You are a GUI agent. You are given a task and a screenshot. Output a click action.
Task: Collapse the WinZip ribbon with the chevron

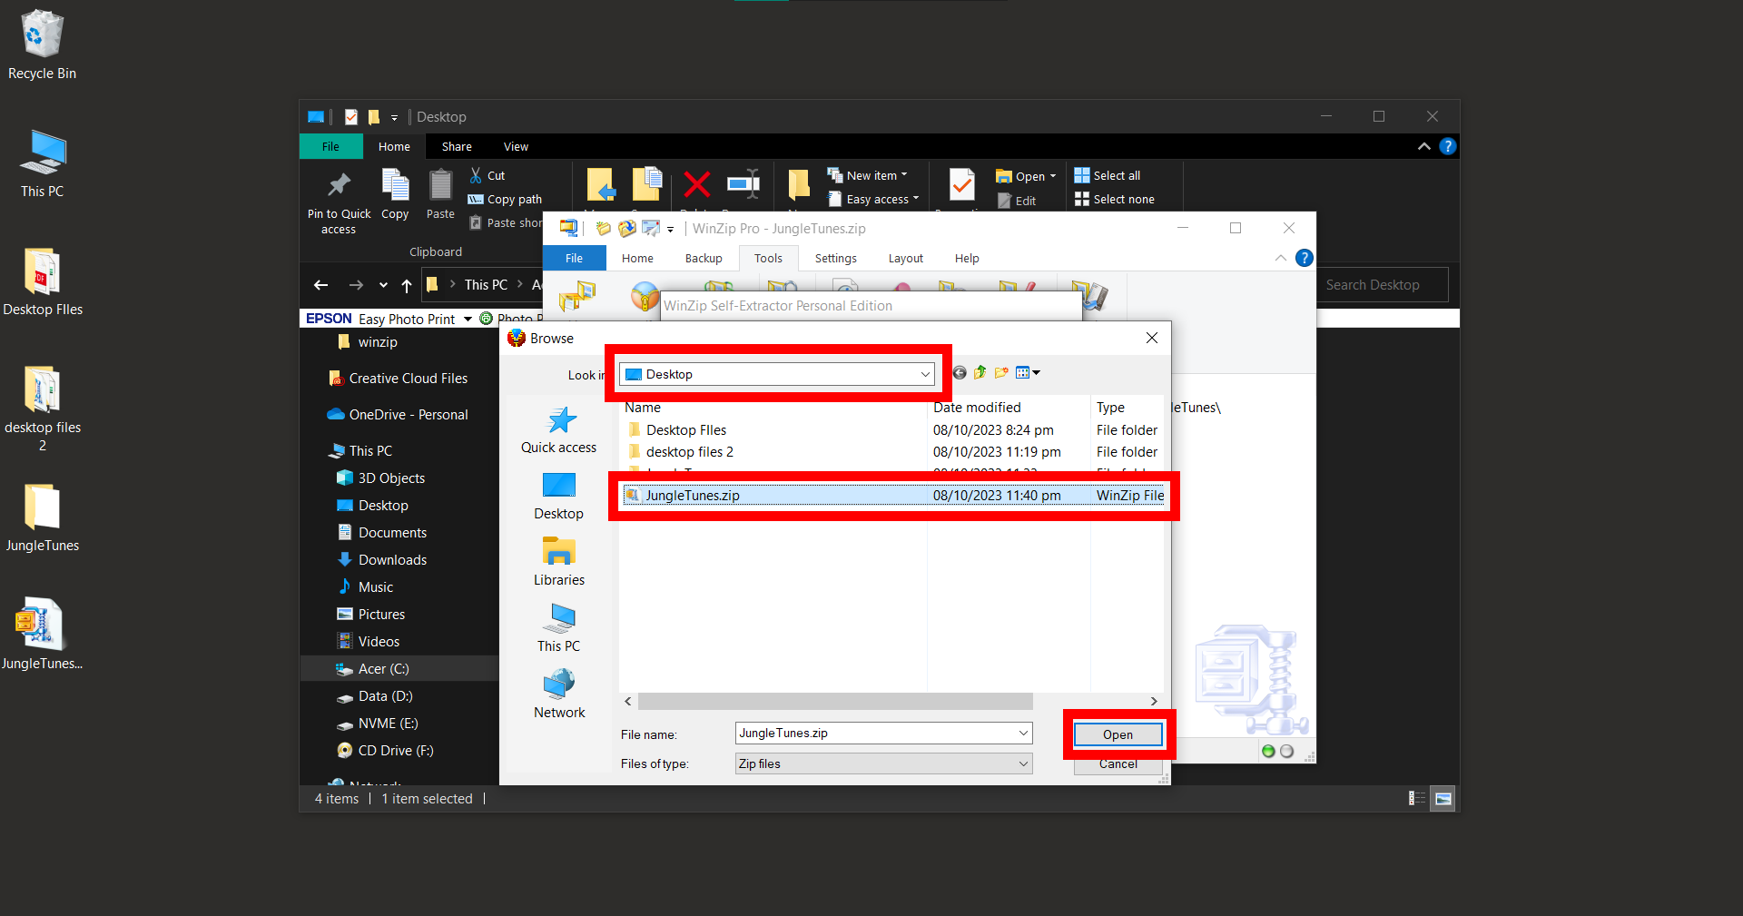click(x=1281, y=258)
